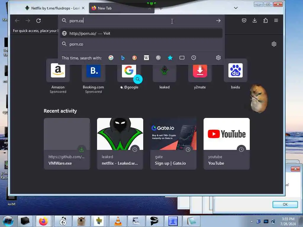This screenshot has width=303, height=227.
Task: Search this time with Google icon
Action: 111,58
